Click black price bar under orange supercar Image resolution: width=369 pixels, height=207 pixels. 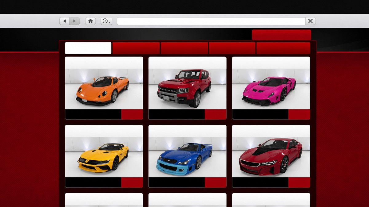[x=93, y=114]
